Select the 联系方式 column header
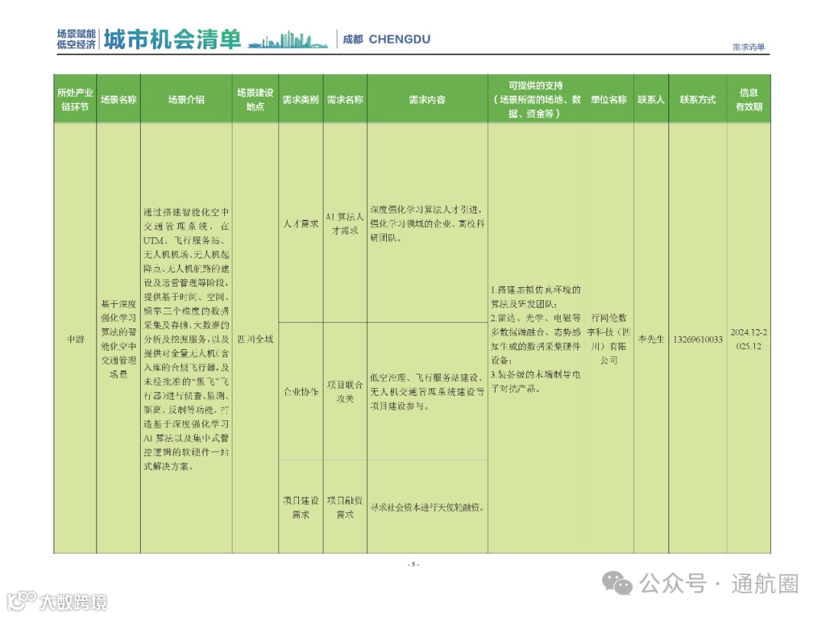This screenshot has width=826, height=617. coord(698,100)
